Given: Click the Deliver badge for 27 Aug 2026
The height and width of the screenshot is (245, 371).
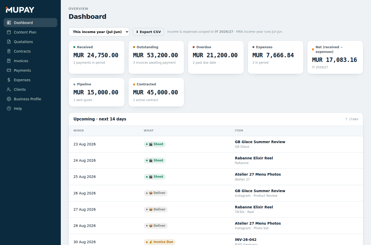Looking at the screenshot, I should pos(156,209).
